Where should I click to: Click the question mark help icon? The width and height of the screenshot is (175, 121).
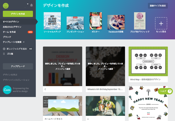pyautogui.click(x=170, y=91)
